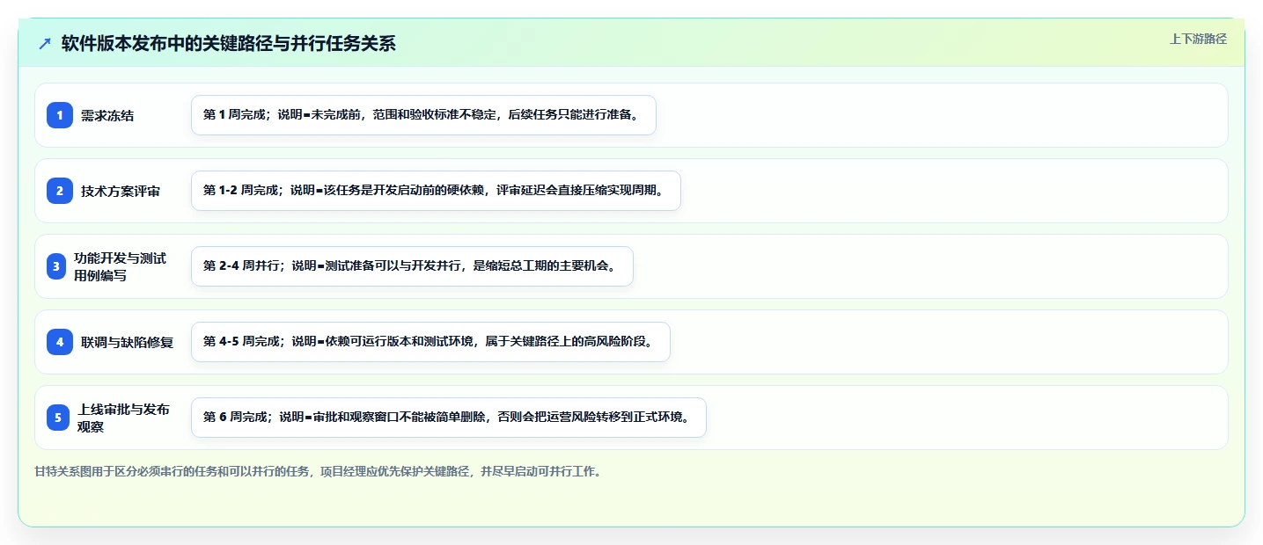
Task: Click the 第 1 周完成 description box
Action: 423,115
